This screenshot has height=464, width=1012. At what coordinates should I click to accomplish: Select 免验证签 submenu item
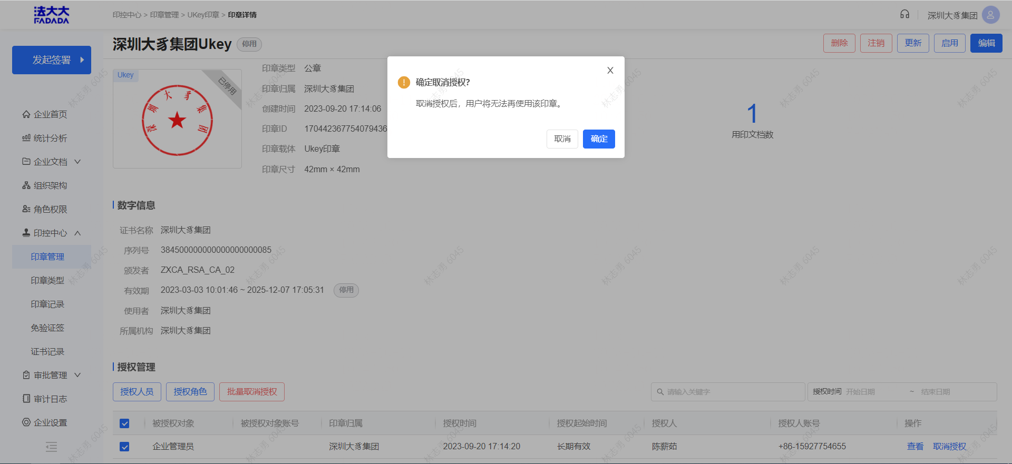(47, 328)
